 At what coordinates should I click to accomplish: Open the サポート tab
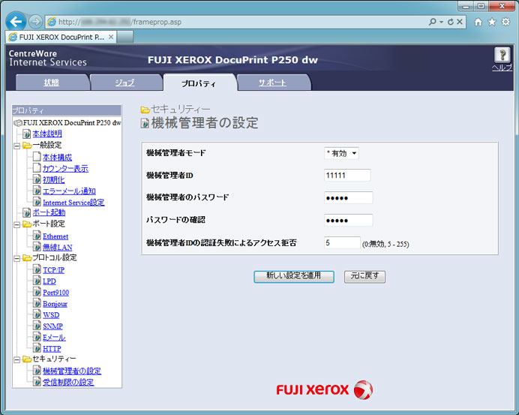pyautogui.click(x=271, y=83)
